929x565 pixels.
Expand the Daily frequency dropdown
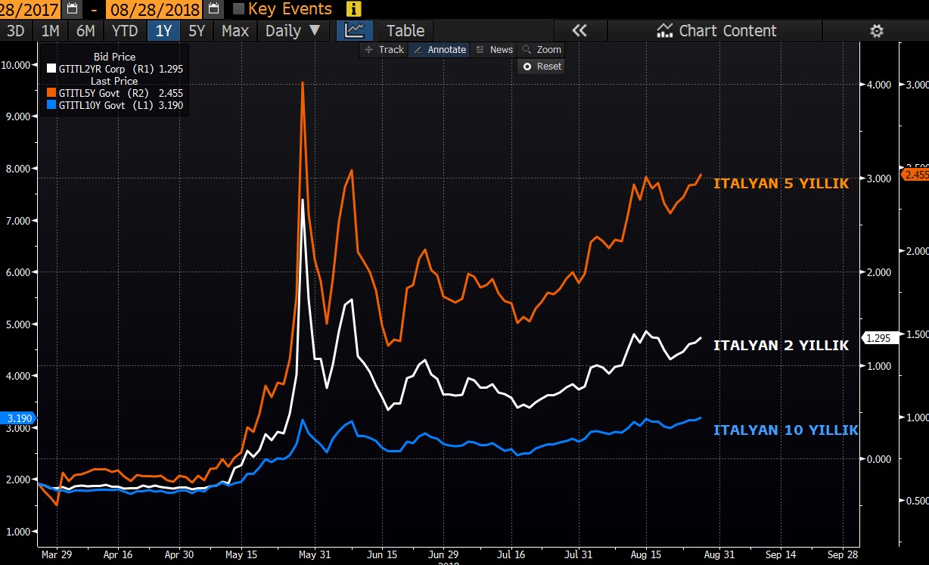(293, 31)
